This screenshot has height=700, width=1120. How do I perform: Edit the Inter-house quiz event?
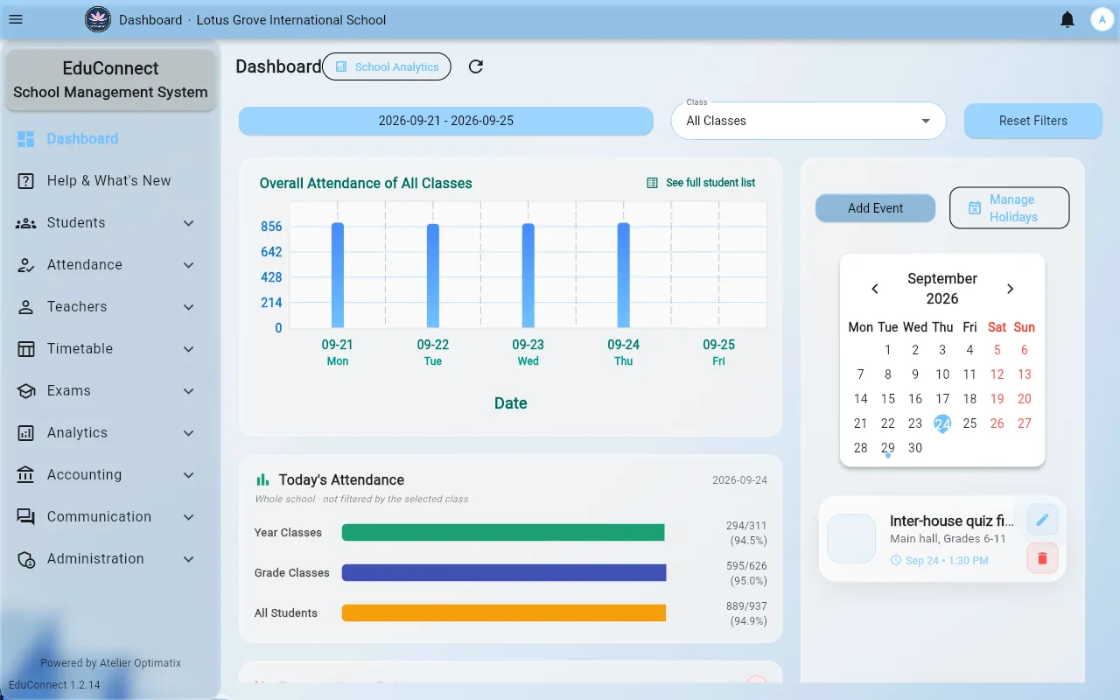click(1042, 520)
